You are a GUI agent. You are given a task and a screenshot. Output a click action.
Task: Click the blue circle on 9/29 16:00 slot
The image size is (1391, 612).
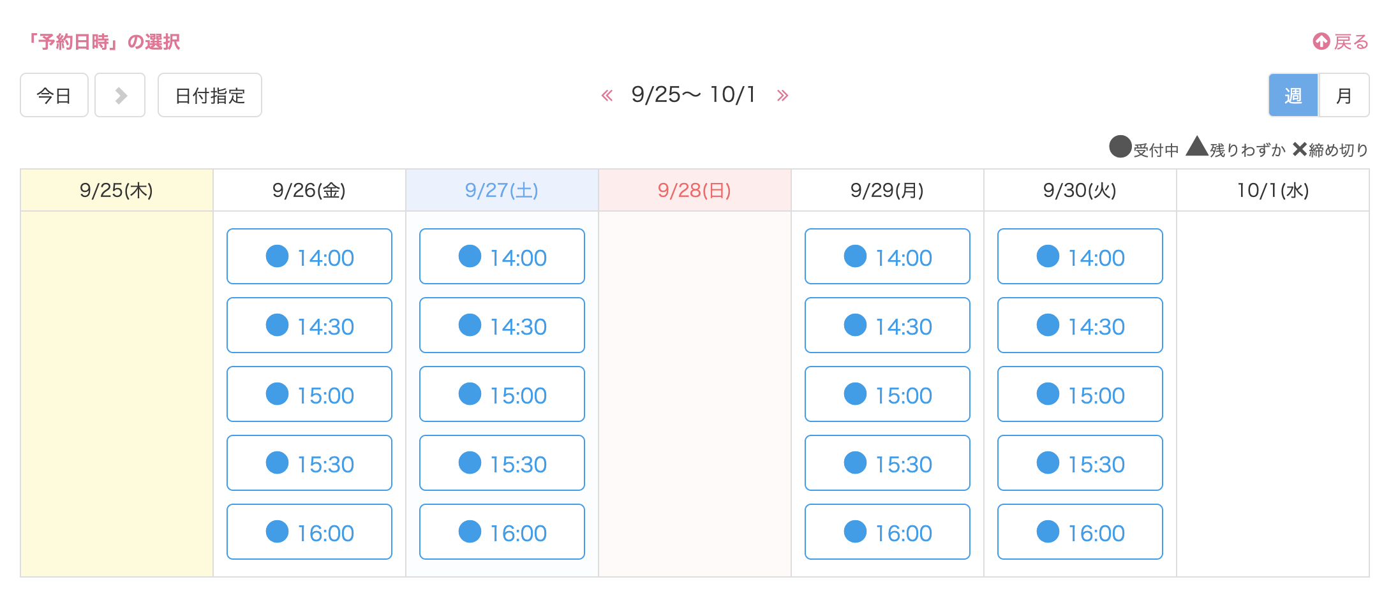pyautogui.click(x=855, y=532)
